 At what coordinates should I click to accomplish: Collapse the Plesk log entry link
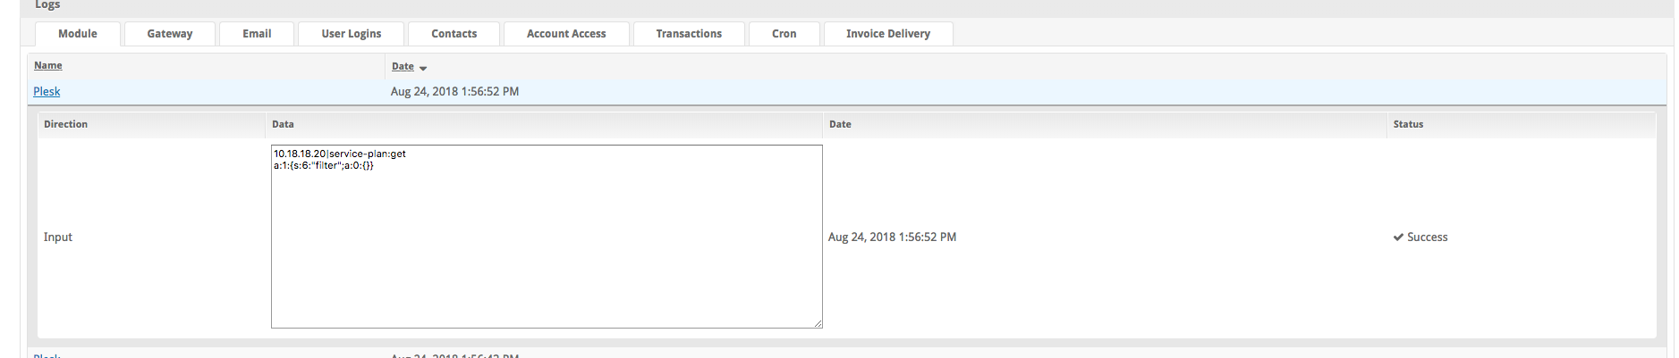47,91
